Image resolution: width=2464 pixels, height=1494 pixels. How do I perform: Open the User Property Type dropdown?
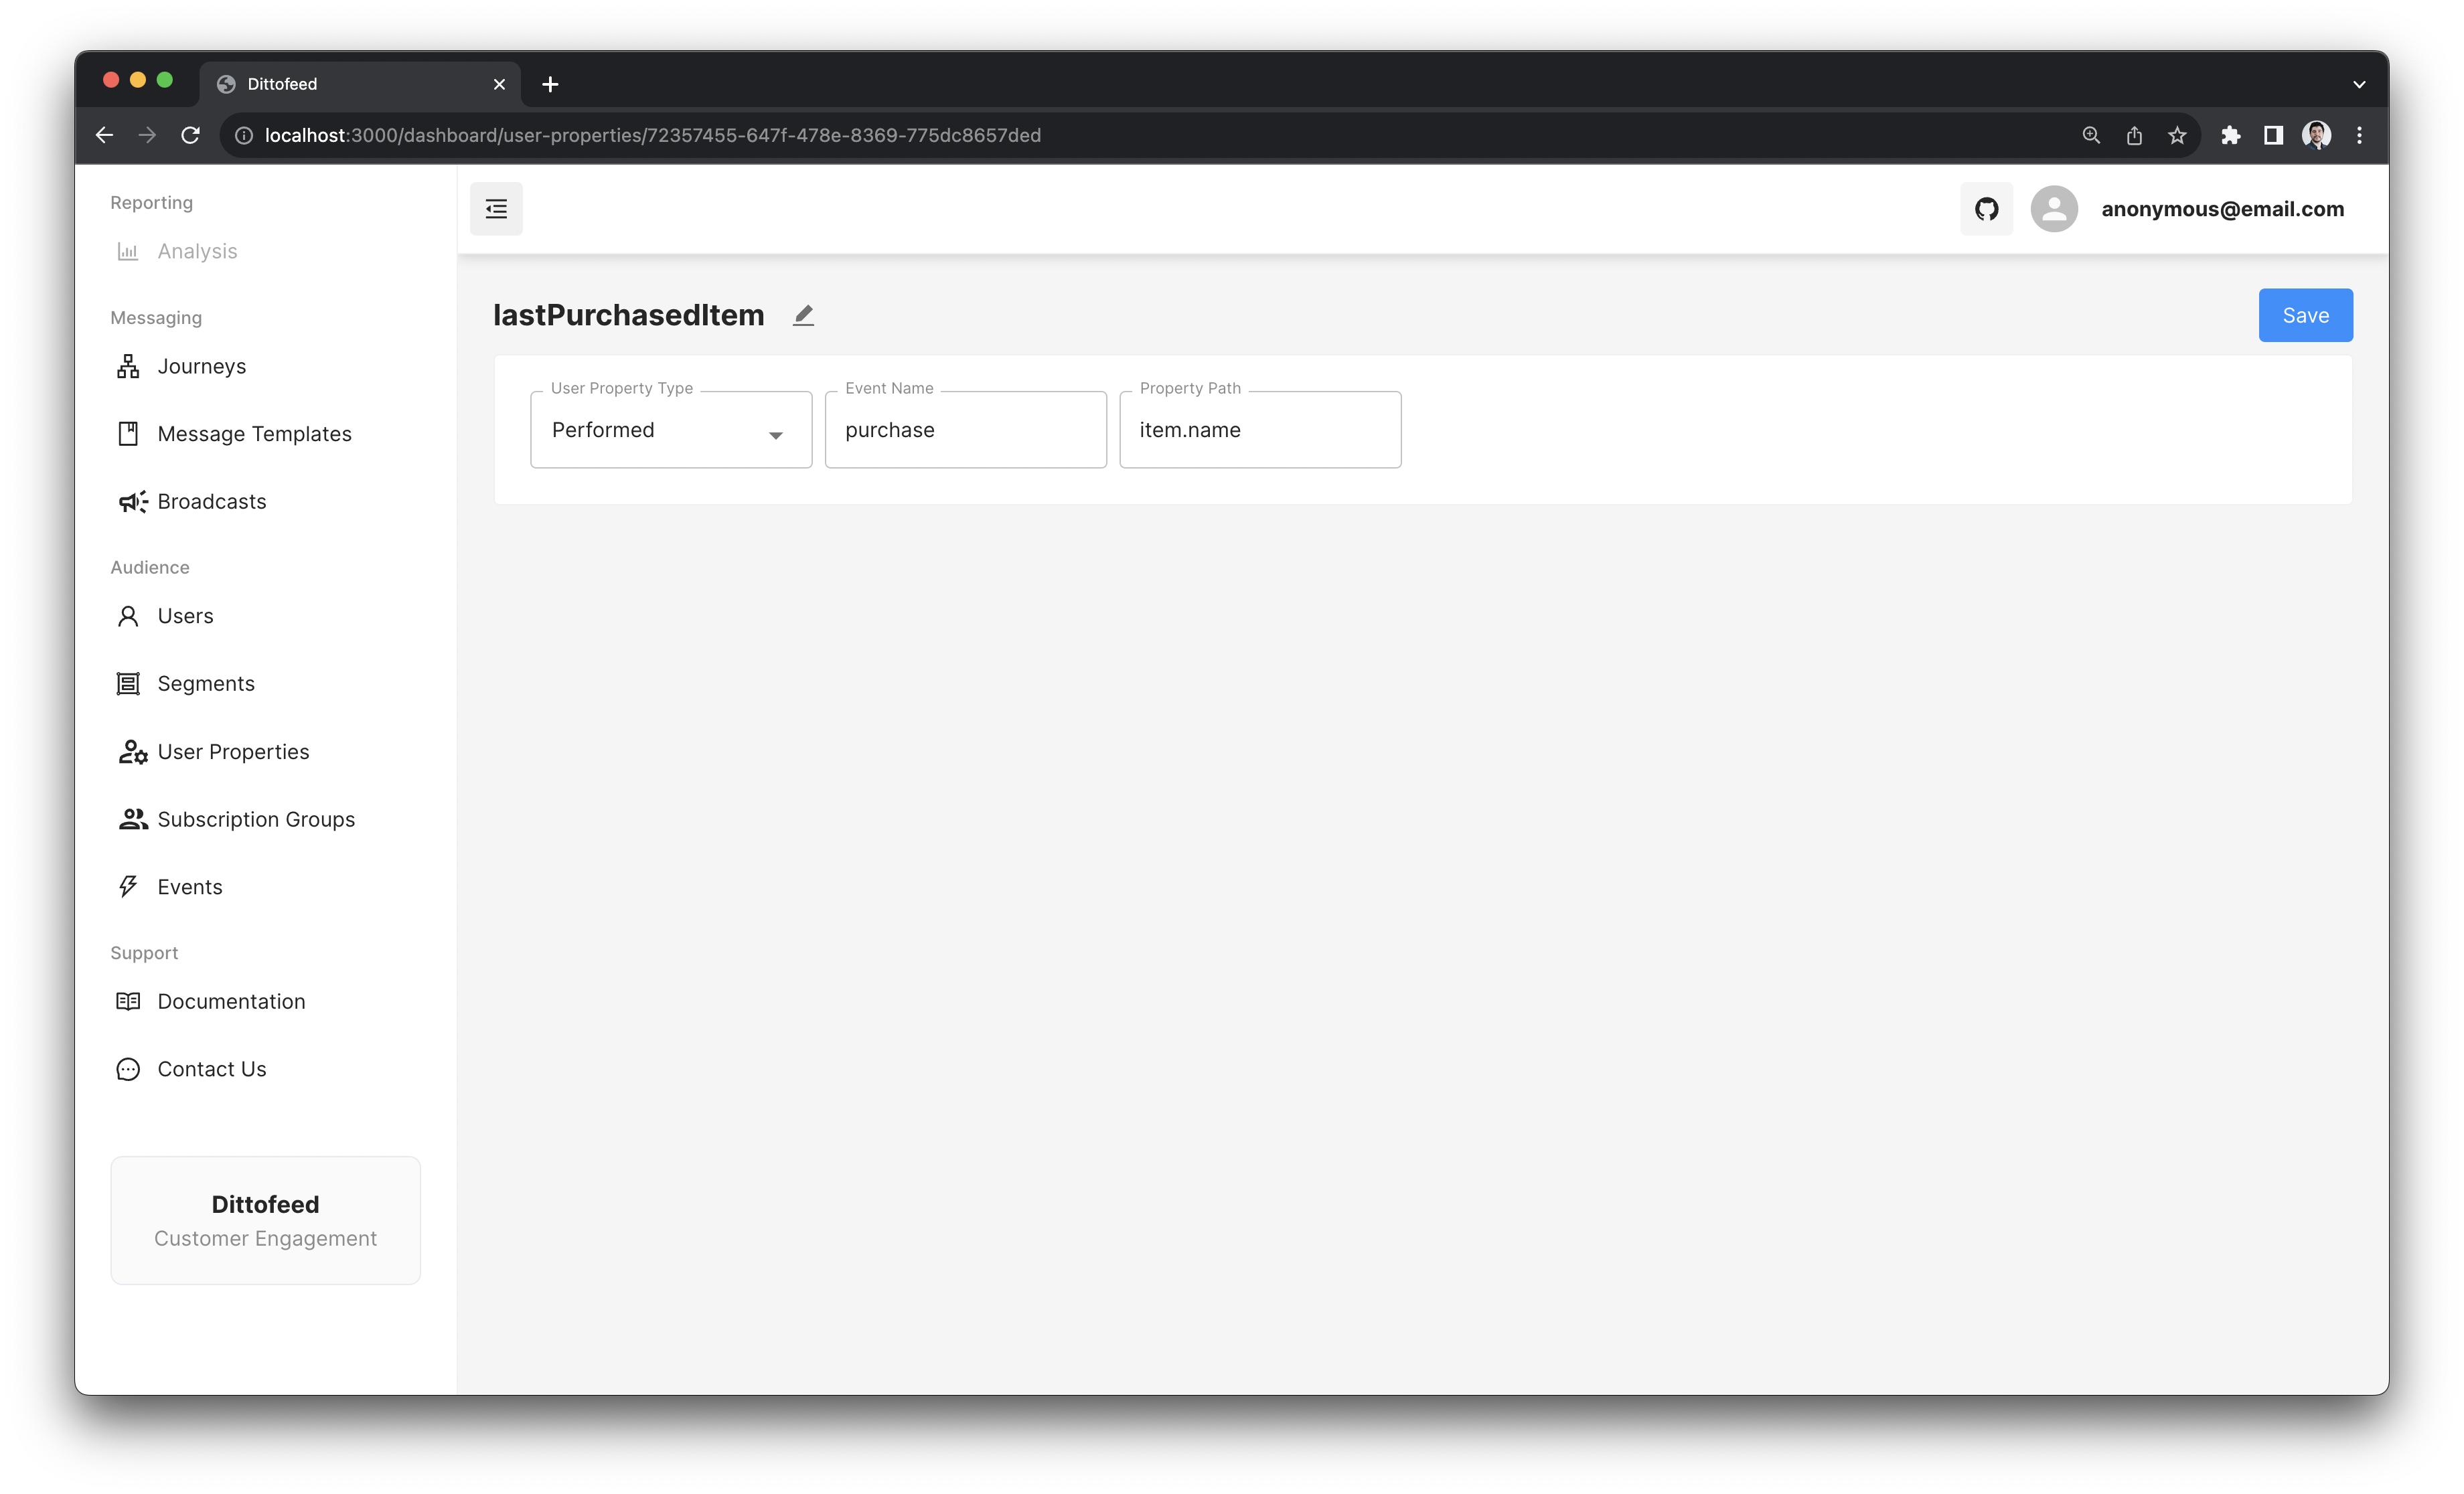click(670, 430)
